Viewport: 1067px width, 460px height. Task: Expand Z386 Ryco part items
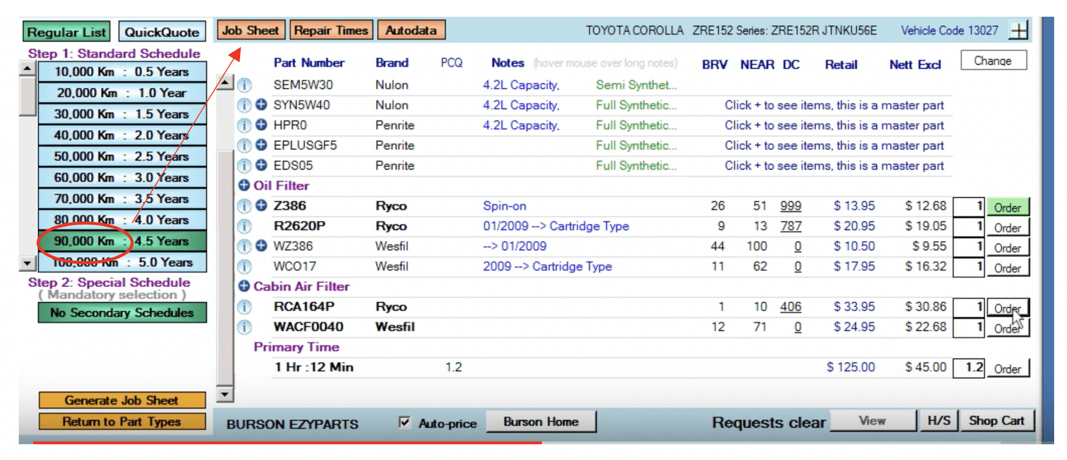261,206
